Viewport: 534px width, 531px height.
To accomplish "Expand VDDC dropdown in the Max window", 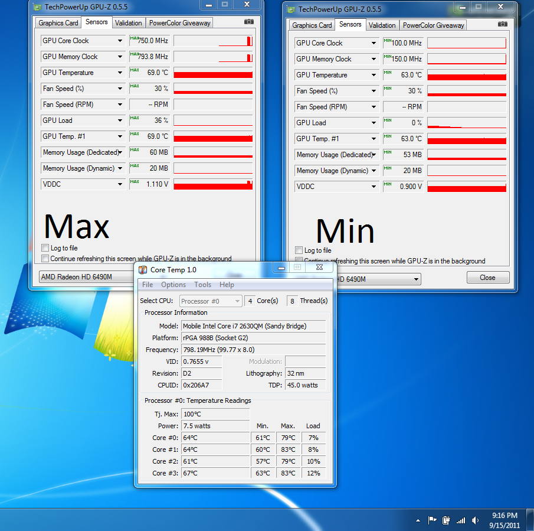I will (x=120, y=184).
